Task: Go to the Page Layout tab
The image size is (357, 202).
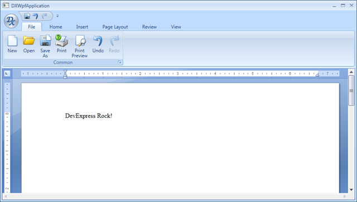Action: tap(115, 27)
